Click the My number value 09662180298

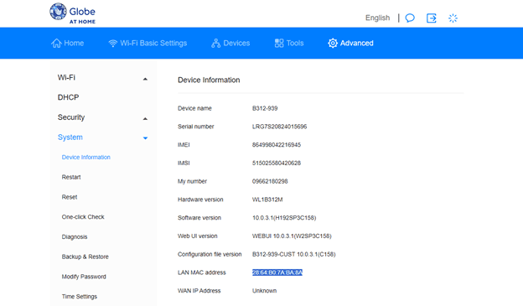point(270,181)
